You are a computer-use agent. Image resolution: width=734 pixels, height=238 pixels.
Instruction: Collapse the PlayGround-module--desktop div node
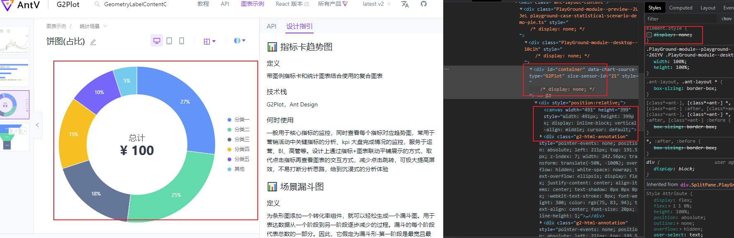click(526, 42)
